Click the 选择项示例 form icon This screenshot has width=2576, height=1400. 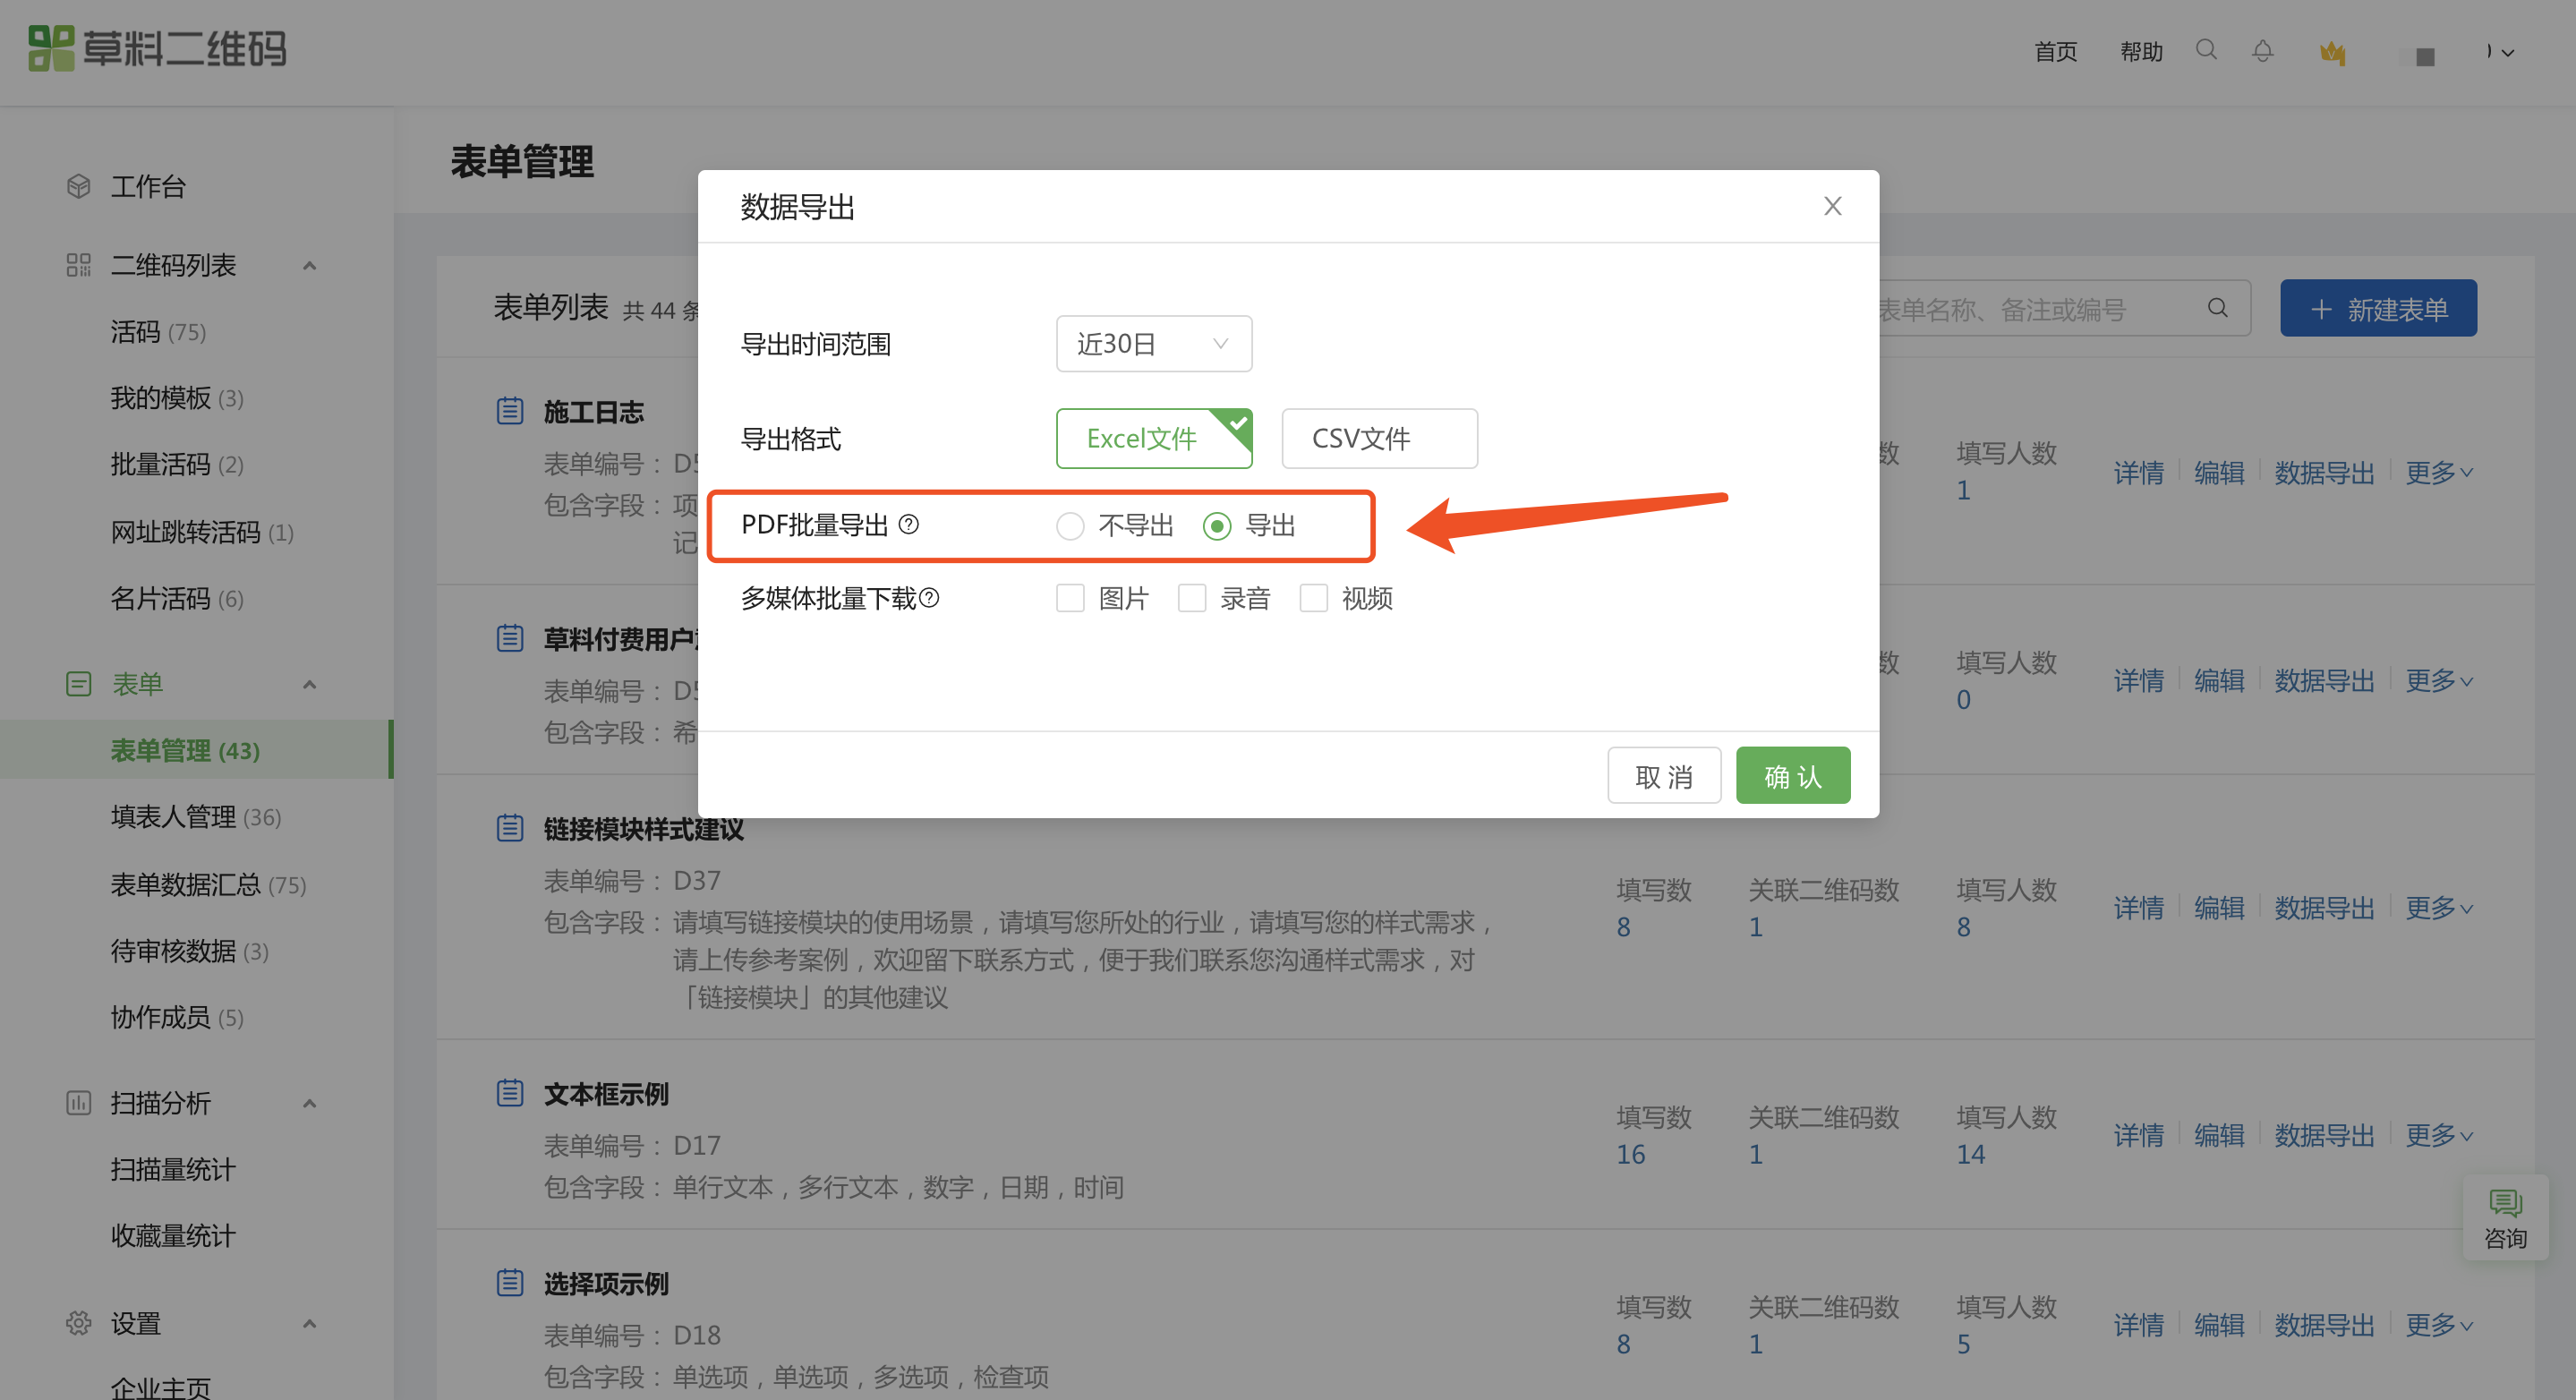pos(510,1283)
